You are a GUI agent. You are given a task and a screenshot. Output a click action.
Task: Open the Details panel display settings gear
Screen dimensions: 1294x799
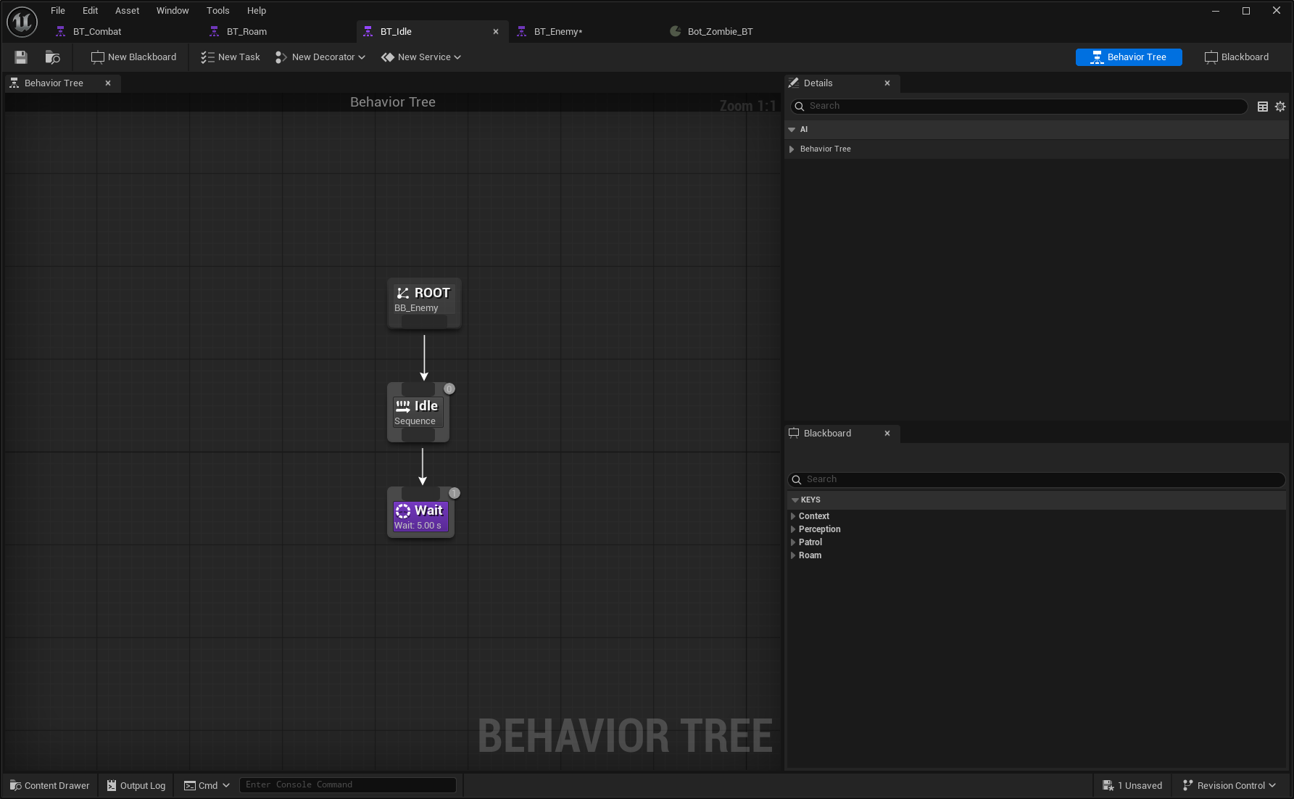1280,106
